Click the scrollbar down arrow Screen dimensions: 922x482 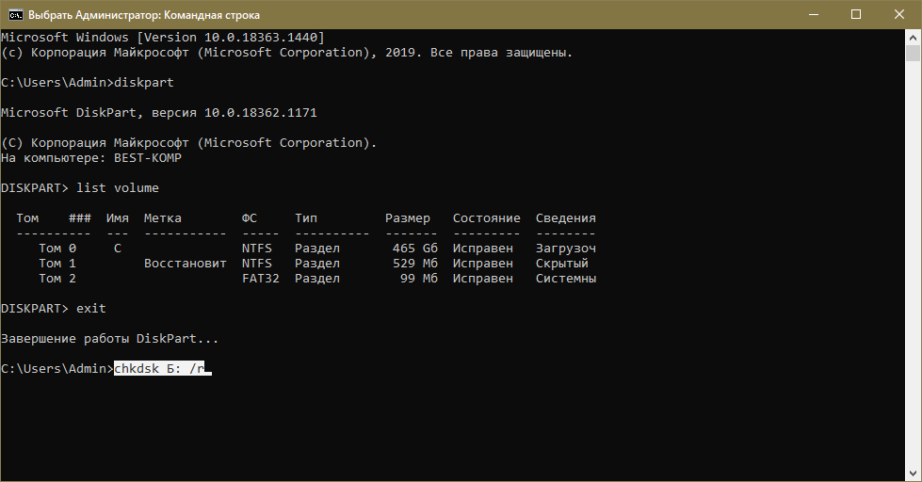[914, 474]
